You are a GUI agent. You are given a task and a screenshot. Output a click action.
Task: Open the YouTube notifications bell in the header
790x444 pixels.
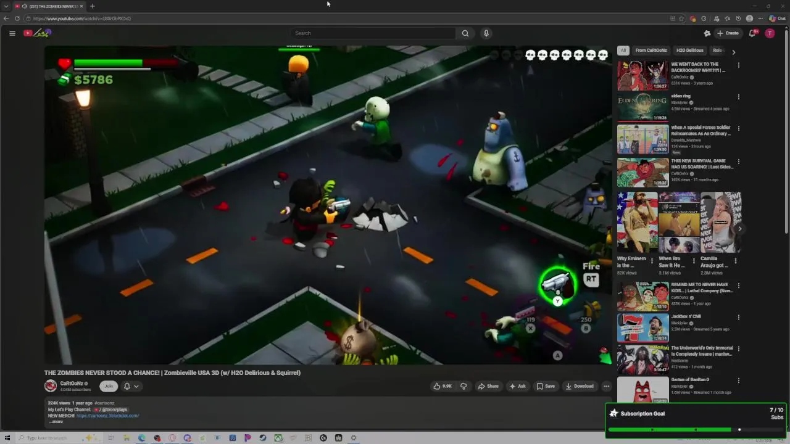click(x=752, y=33)
